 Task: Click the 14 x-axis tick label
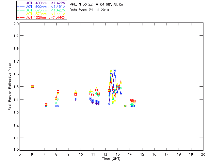tap(130, 154)
